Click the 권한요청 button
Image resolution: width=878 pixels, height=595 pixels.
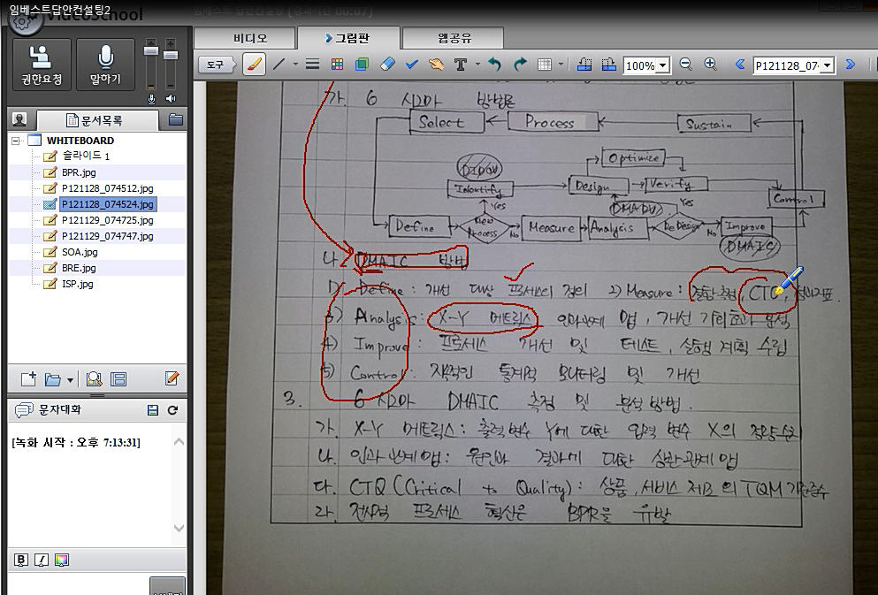click(41, 65)
